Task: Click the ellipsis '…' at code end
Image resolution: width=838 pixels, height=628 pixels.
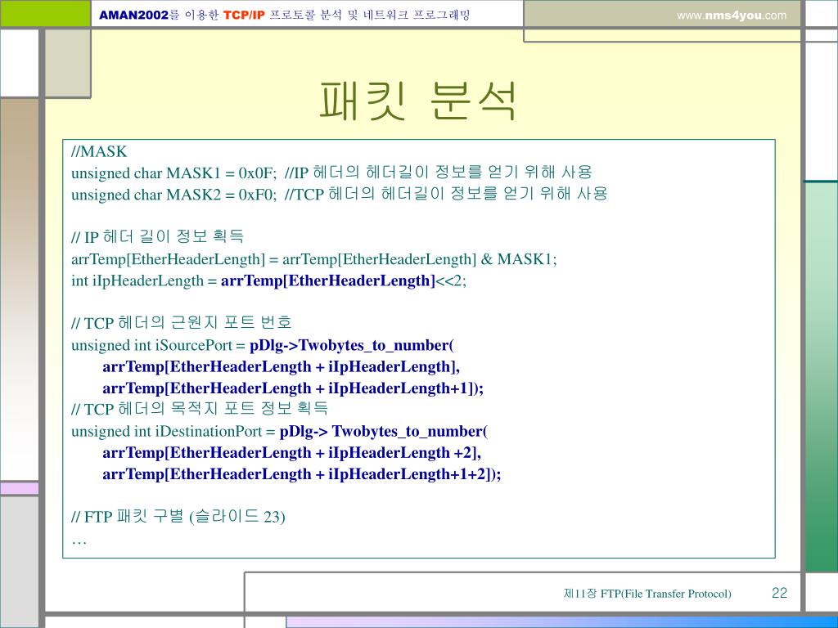Action: click(x=79, y=541)
